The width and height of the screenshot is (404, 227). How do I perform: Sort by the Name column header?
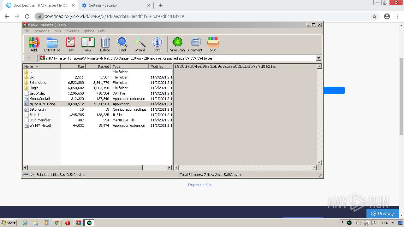tap(41, 67)
